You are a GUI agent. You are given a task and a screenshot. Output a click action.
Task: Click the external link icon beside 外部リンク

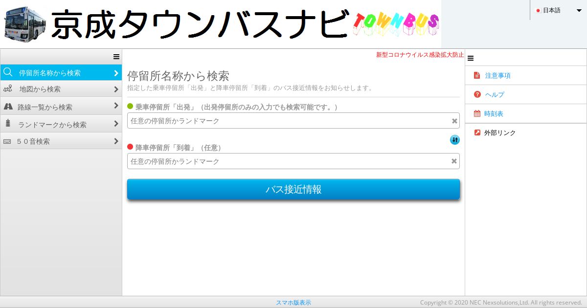pyautogui.click(x=477, y=132)
